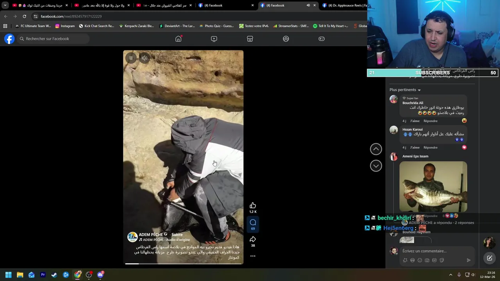
Task: Open the Facebook Home tab icon
Action: (178, 39)
